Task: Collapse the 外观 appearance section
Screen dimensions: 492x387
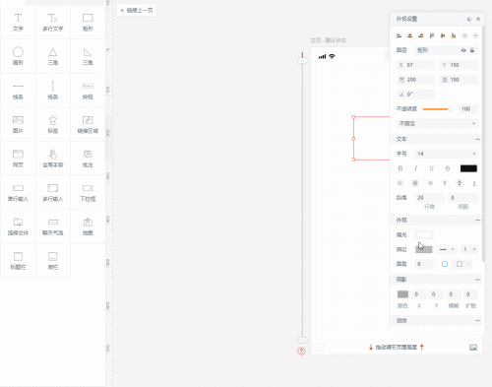Action: (x=477, y=220)
